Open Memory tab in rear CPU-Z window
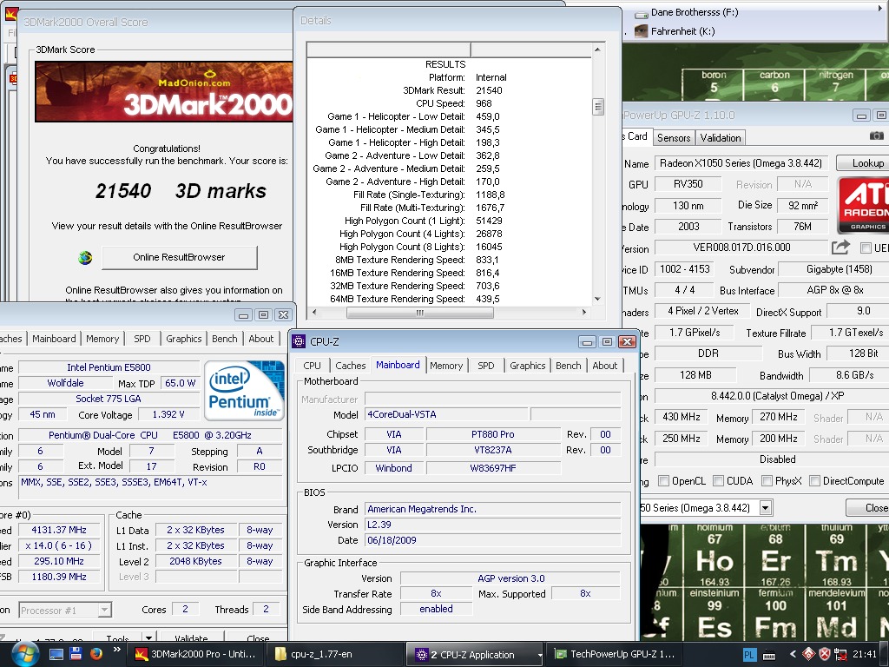The width and height of the screenshot is (889, 667). click(102, 339)
